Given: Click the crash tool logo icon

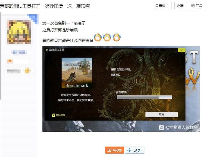Looking at the screenshot, I should [x=47, y=50].
